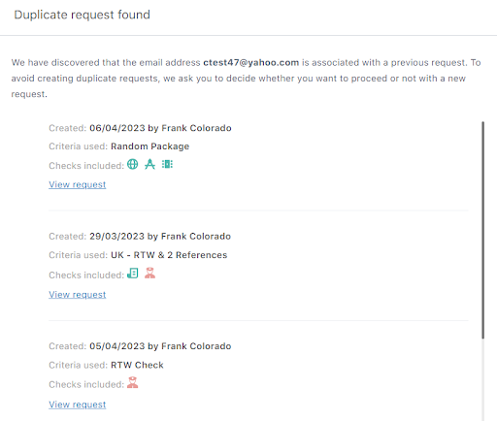Screen dimensions: 497x421
Task: Click the dark scrollbar thumb of the list
Action: 482,230
